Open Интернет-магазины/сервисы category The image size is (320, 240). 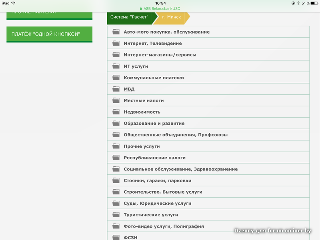click(208, 55)
